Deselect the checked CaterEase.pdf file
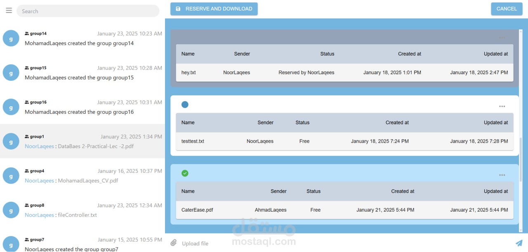This screenshot has height=252, width=528. [x=185, y=173]
